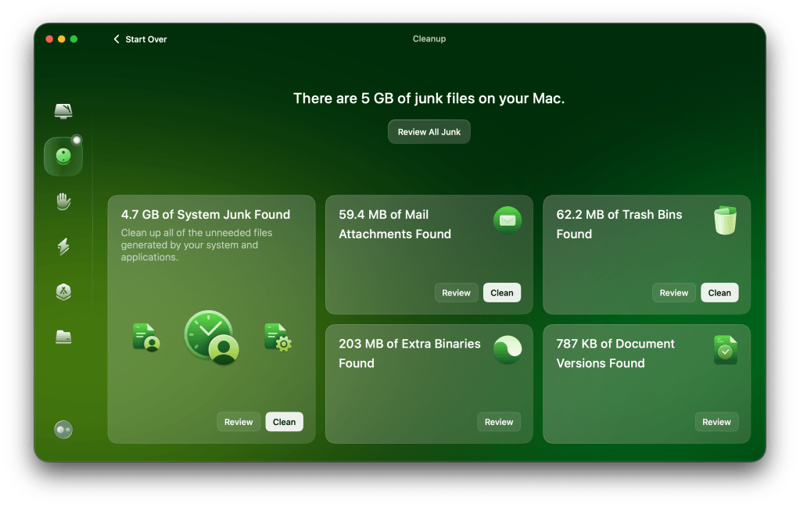Click the Mail Attachments envelope icon
This screenshot has width=800, height=507.
click(x=508, y=220)
